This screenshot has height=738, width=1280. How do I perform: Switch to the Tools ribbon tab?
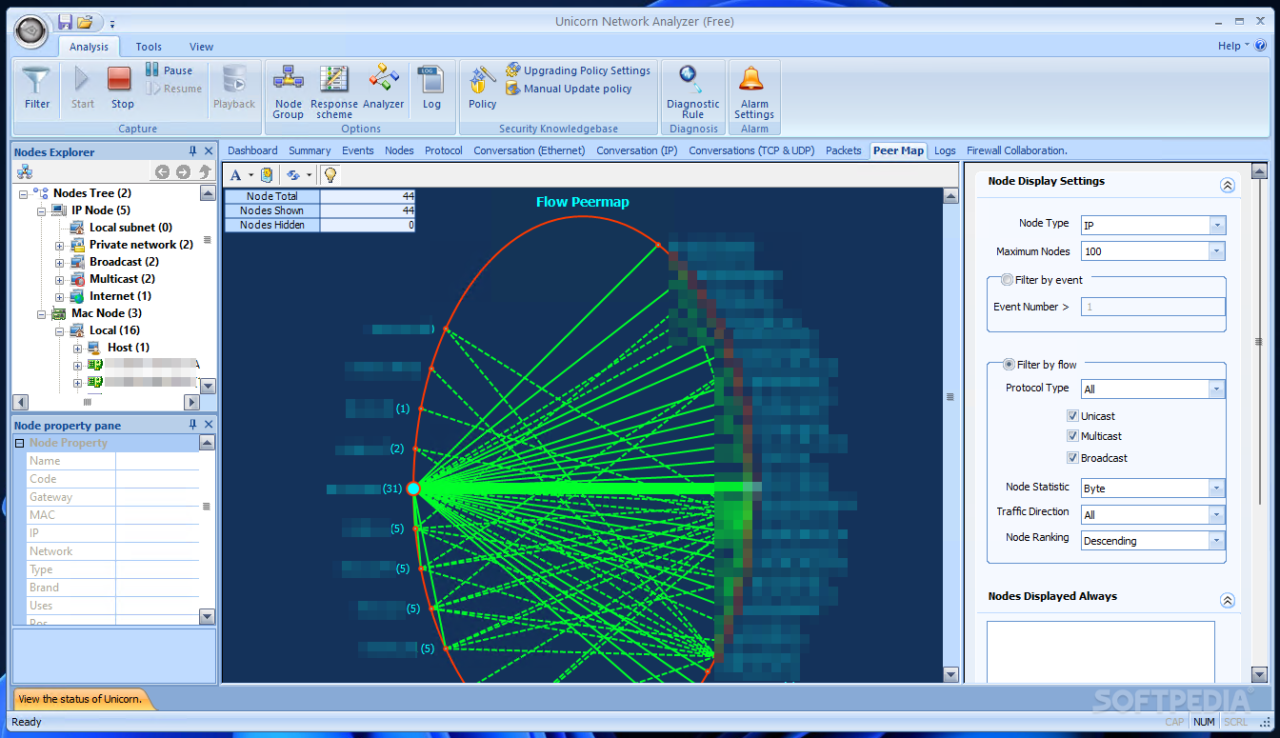(x=149, y=47)
